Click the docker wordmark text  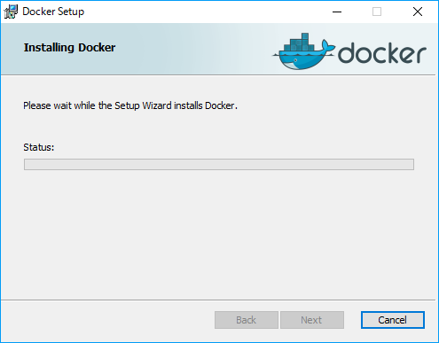point(382,53)
